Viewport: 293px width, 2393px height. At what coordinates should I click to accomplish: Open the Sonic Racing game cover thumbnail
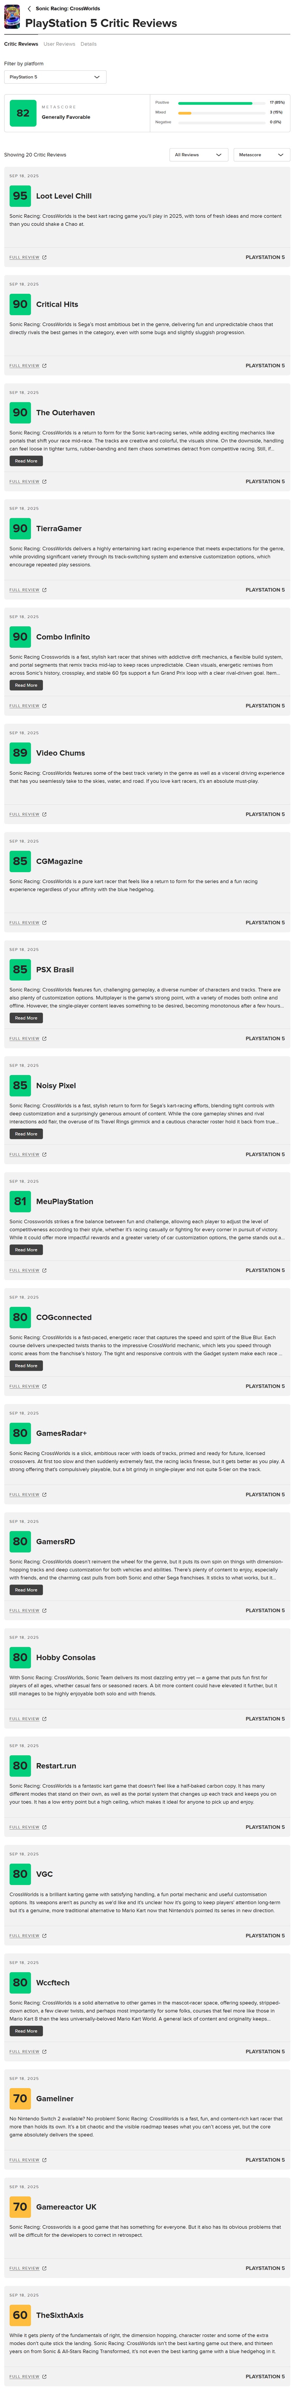[x=11, y=16]
